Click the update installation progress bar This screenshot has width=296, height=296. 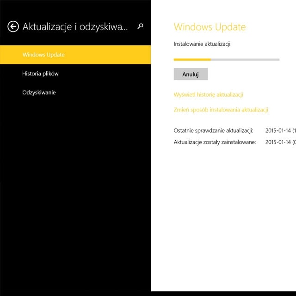click(227, 60)
